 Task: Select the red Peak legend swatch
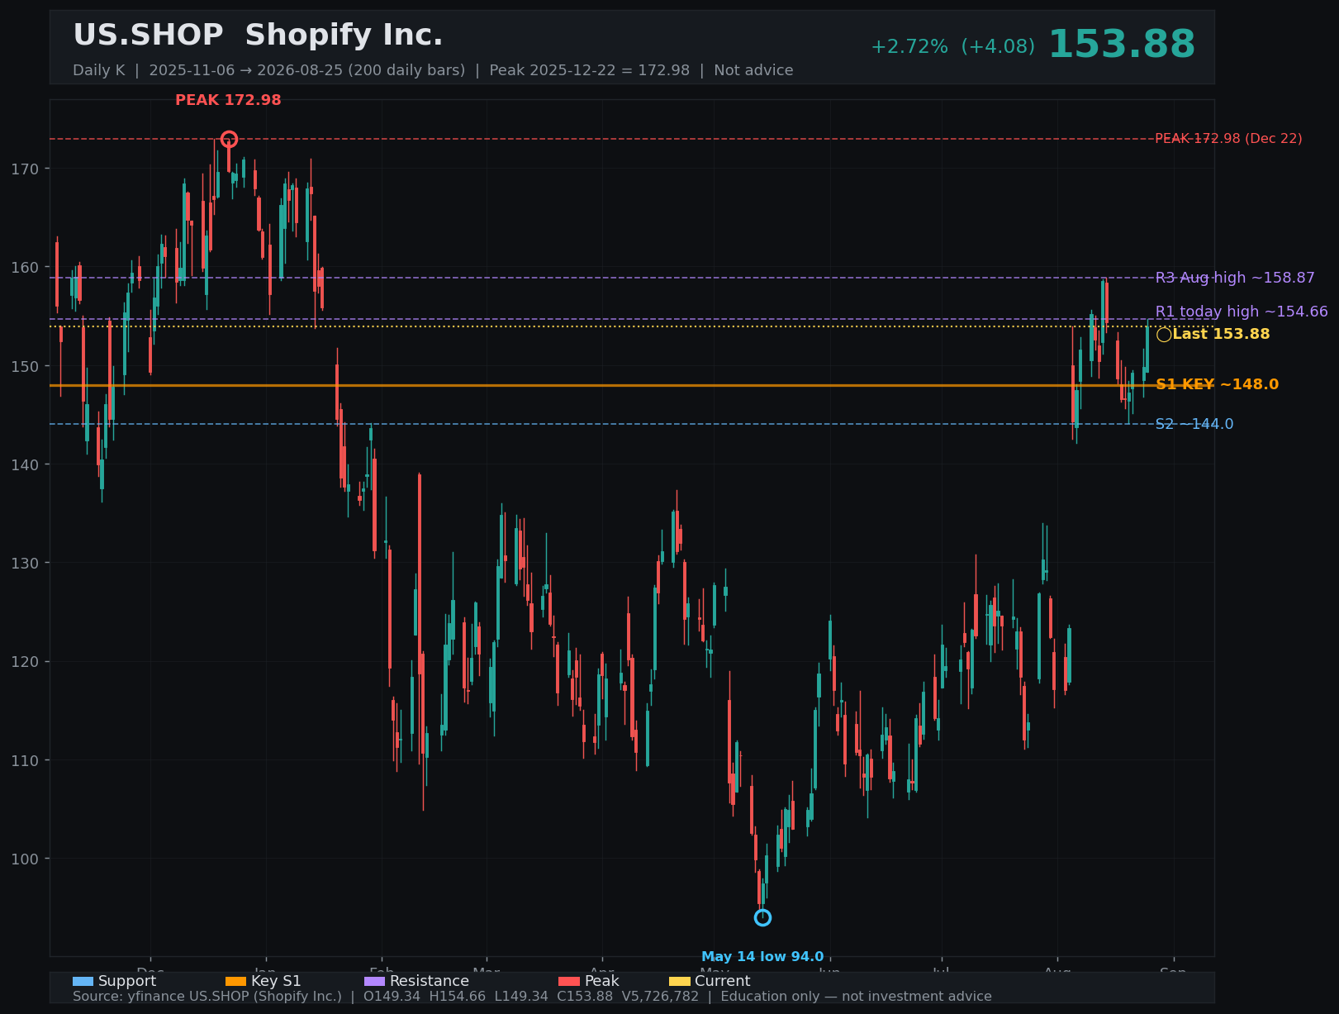pos(569,982)
